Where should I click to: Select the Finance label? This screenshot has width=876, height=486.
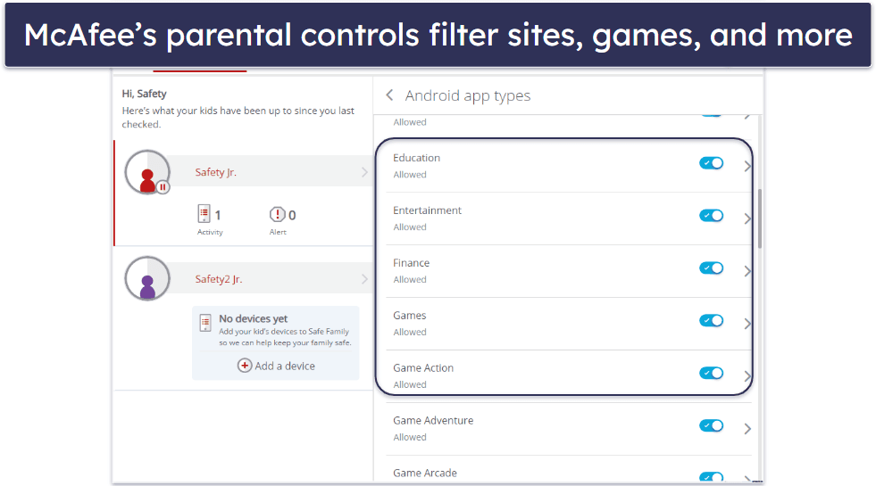pos(411,263)
